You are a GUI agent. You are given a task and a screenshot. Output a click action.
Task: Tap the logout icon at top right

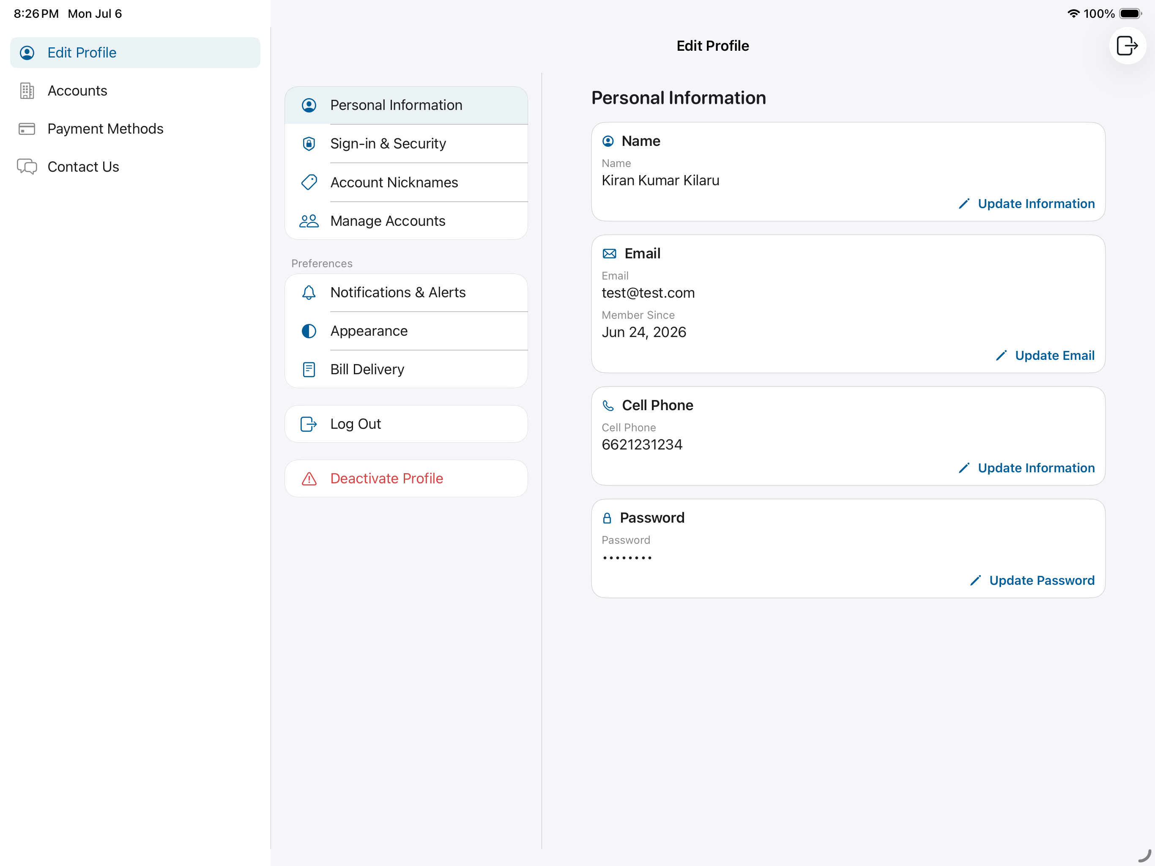pyautogui.click(x=1127, y=46)
